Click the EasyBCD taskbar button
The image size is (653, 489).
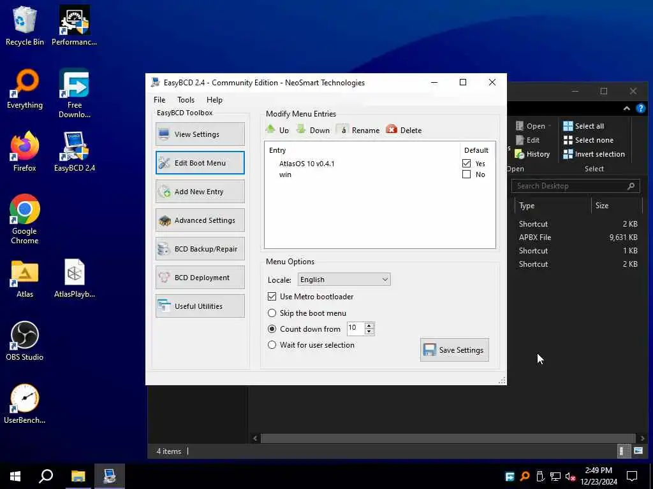[x=109, y=476]
